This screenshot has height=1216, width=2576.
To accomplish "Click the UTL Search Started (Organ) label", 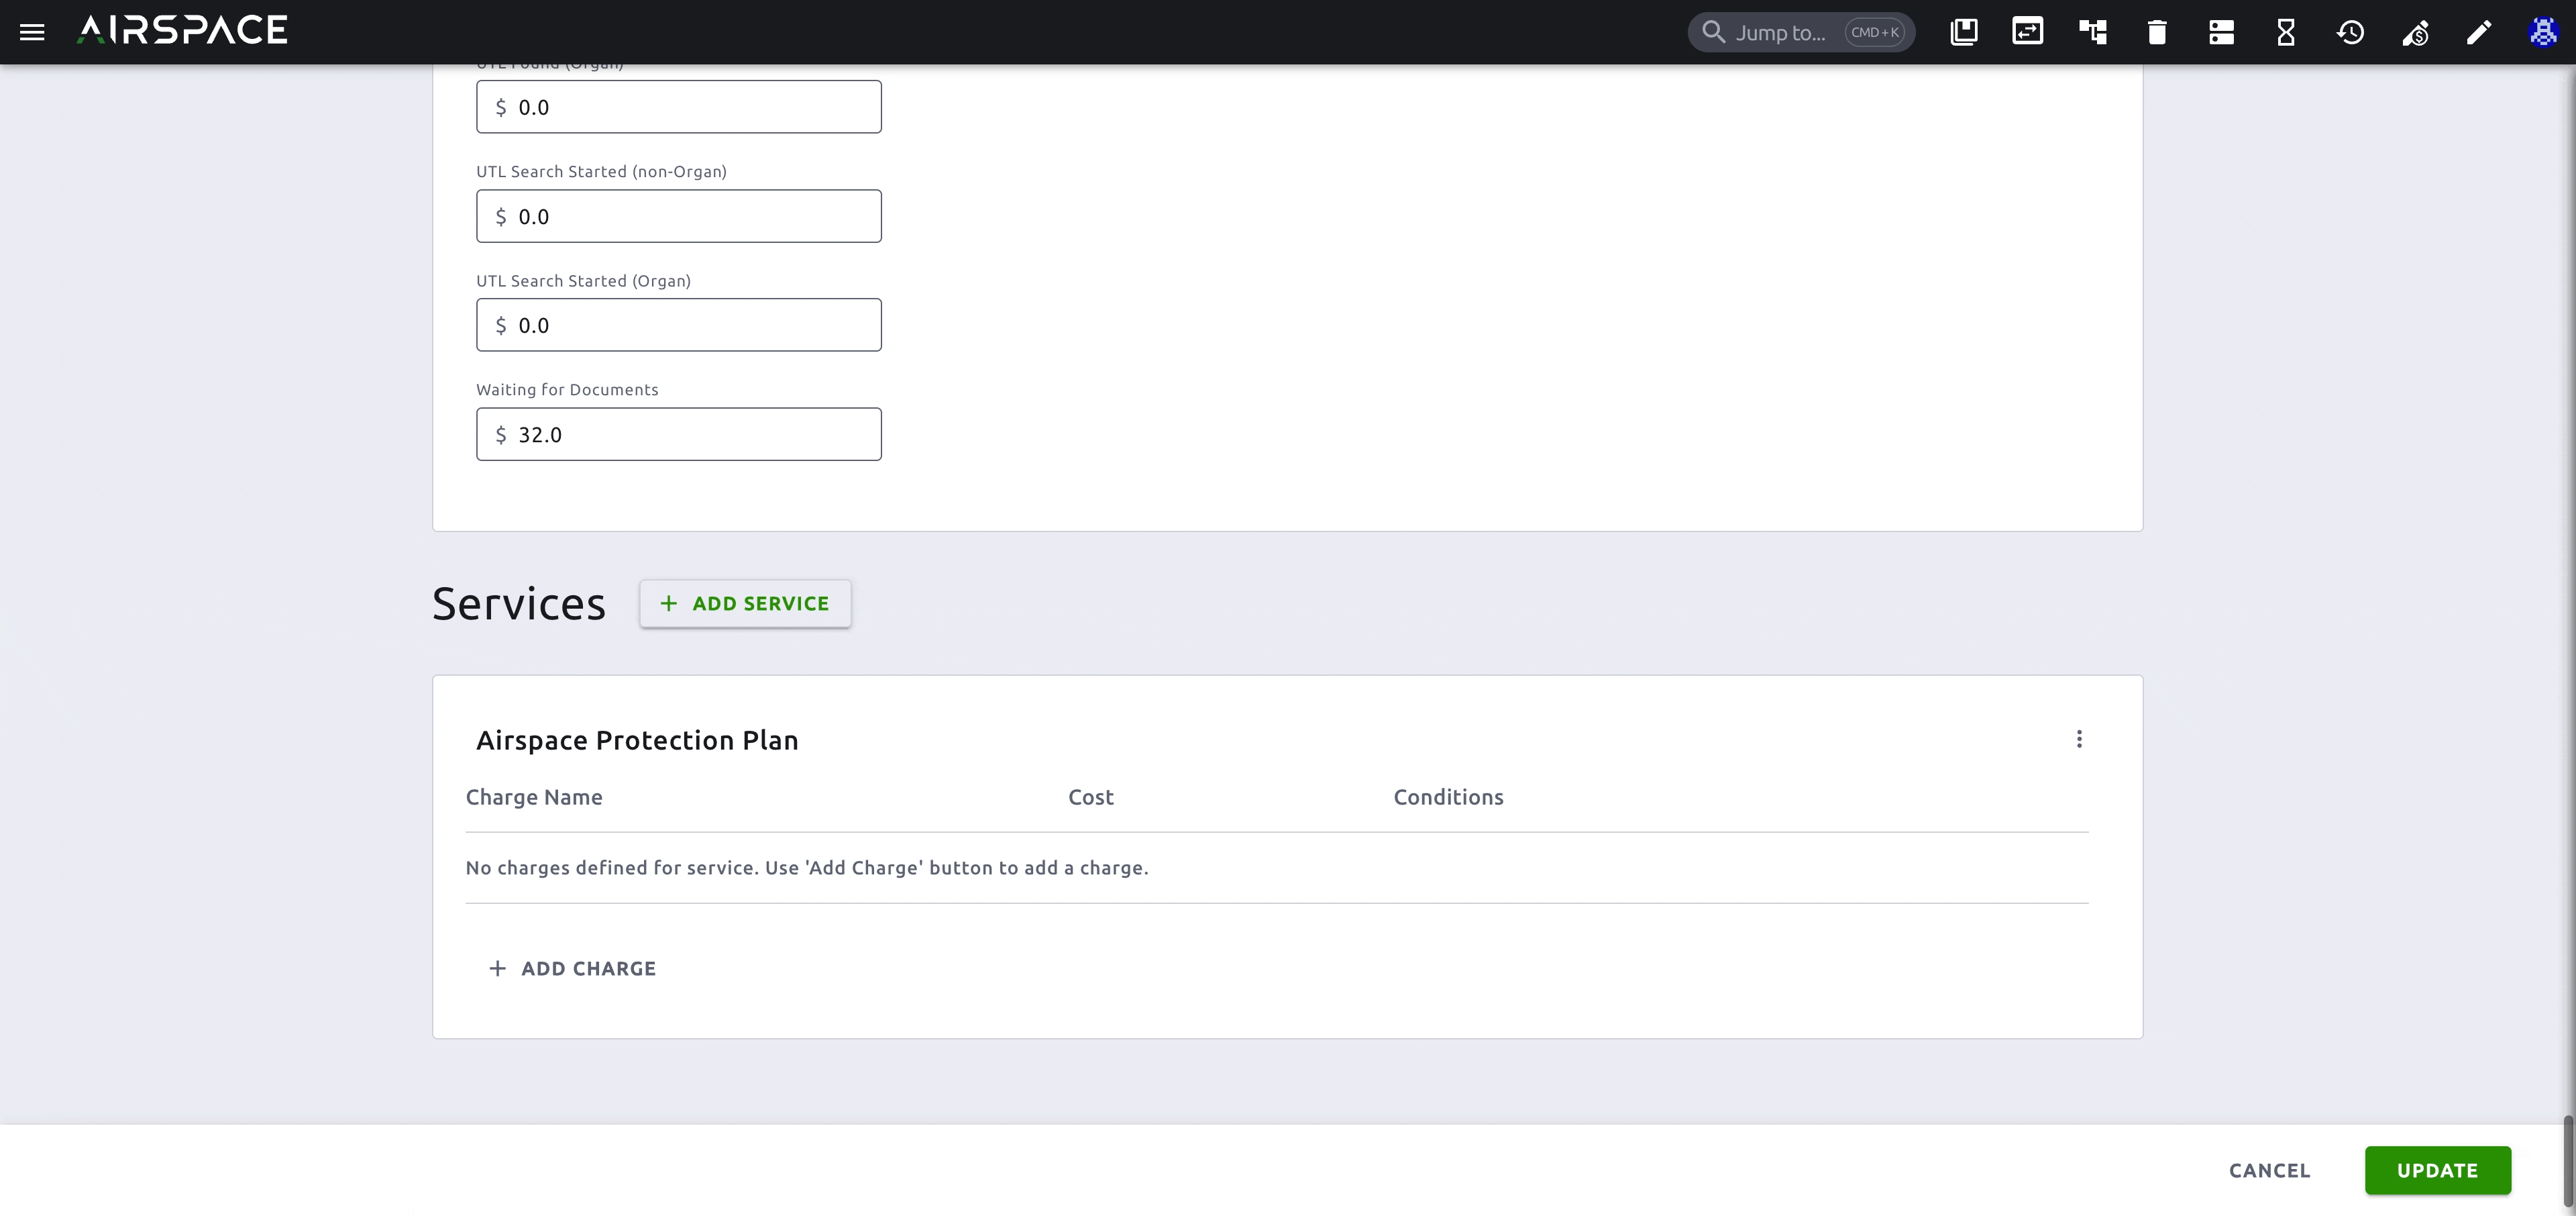I will (583, 280).
